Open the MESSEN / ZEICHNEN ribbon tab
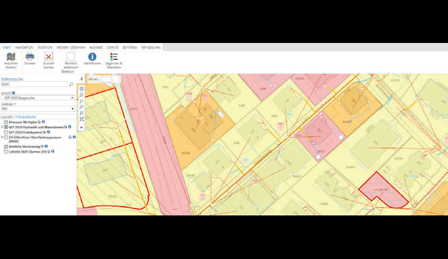The width and height of the screenshot is (448, 259). pos(71,47)
